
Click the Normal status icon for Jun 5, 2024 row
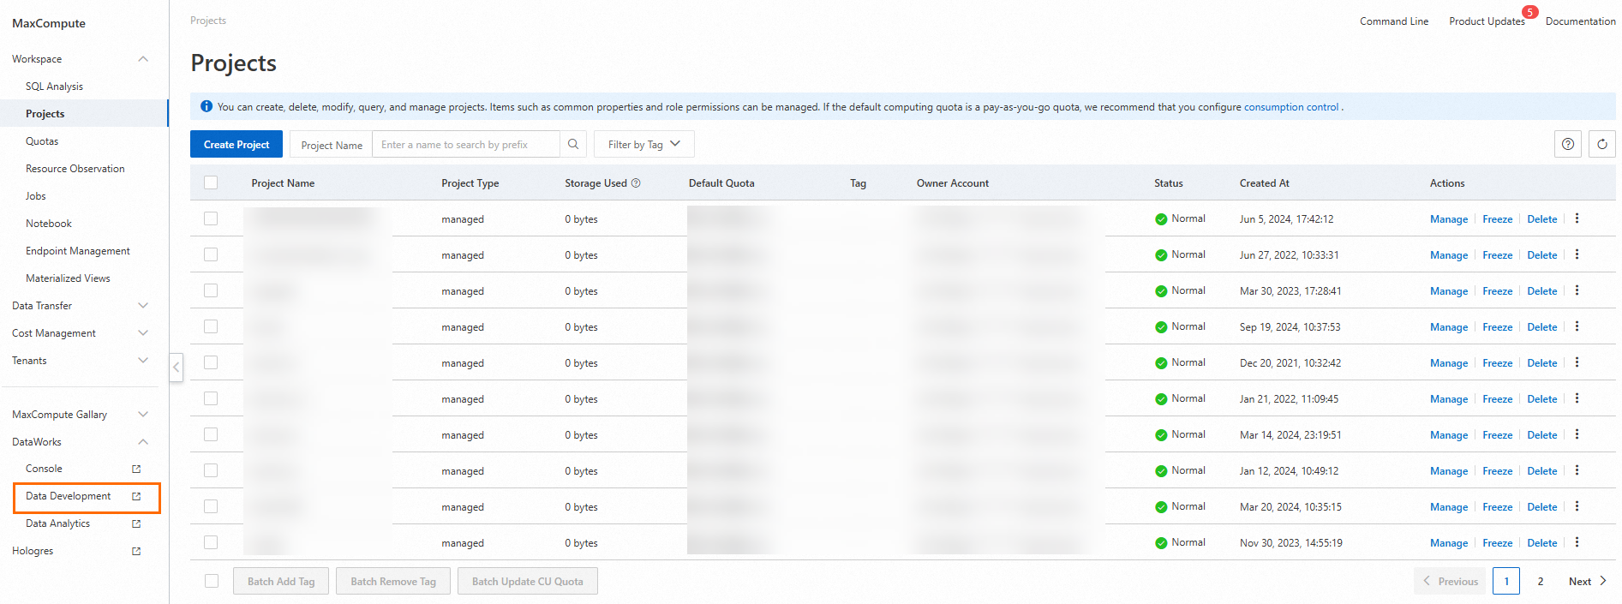pos(1161,219)
